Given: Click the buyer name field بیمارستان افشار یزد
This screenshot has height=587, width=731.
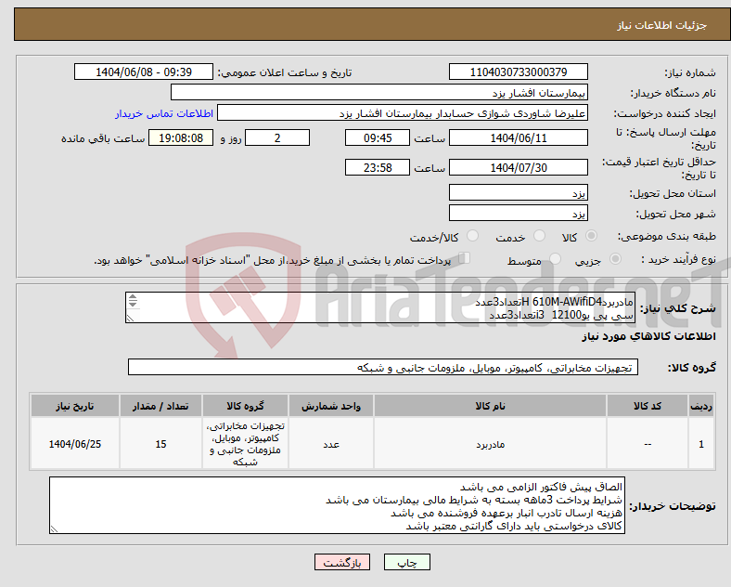Looking at the screenshot, I should pos(379,92).
